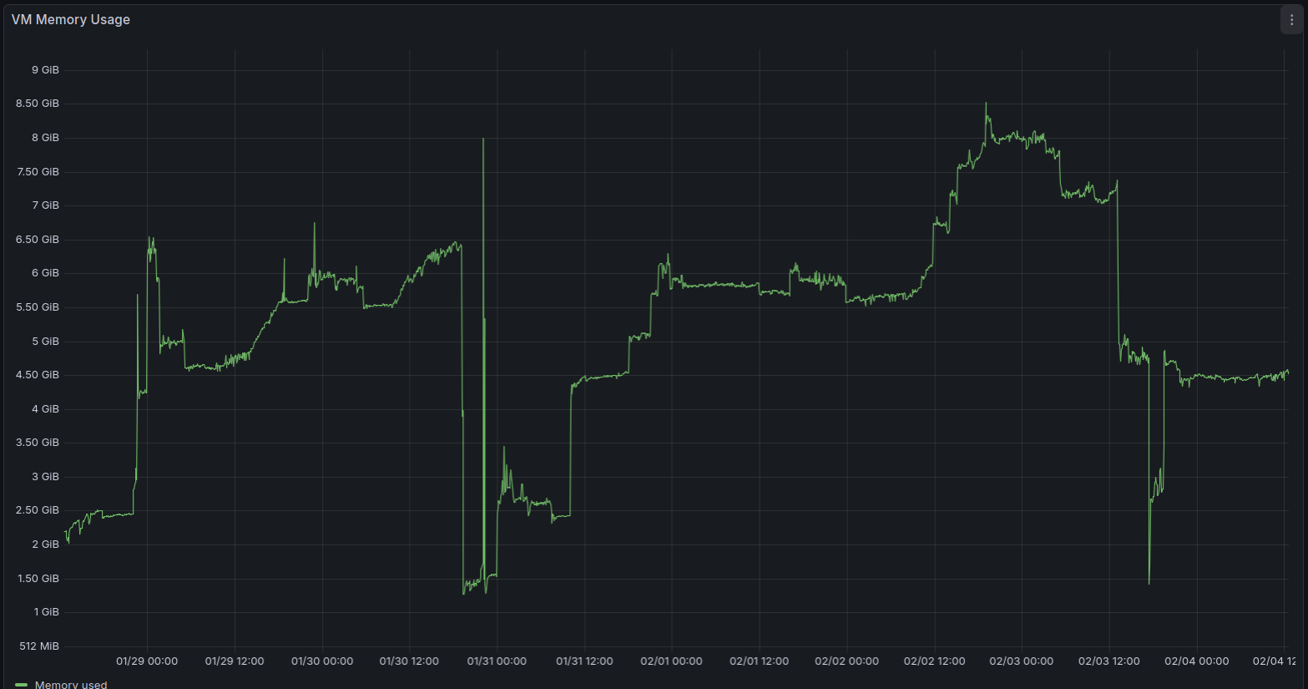Toggle the Memory used legend series
1308x689 pixels.
tap(71, 684)
